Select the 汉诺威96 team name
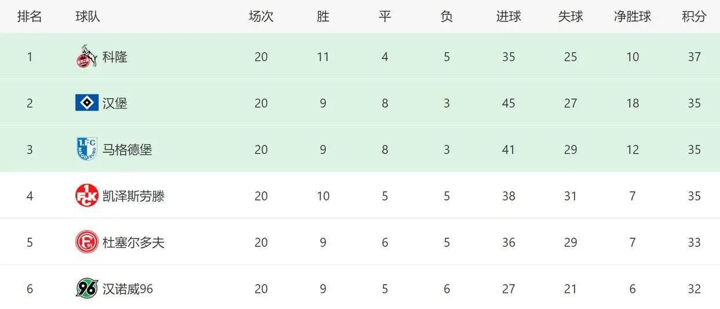Viewport: 720px width, 309px height. pyautogui.click(x=128, y=289)
